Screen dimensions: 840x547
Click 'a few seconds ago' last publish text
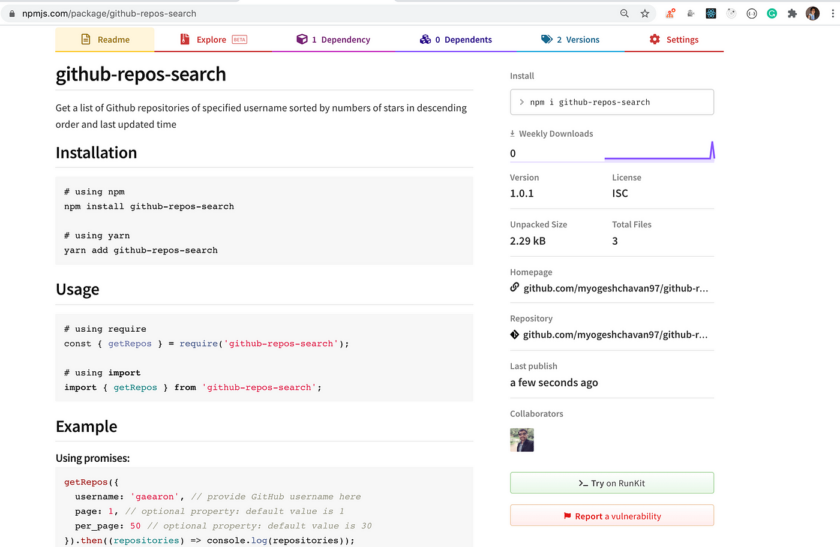coord(554,383)
